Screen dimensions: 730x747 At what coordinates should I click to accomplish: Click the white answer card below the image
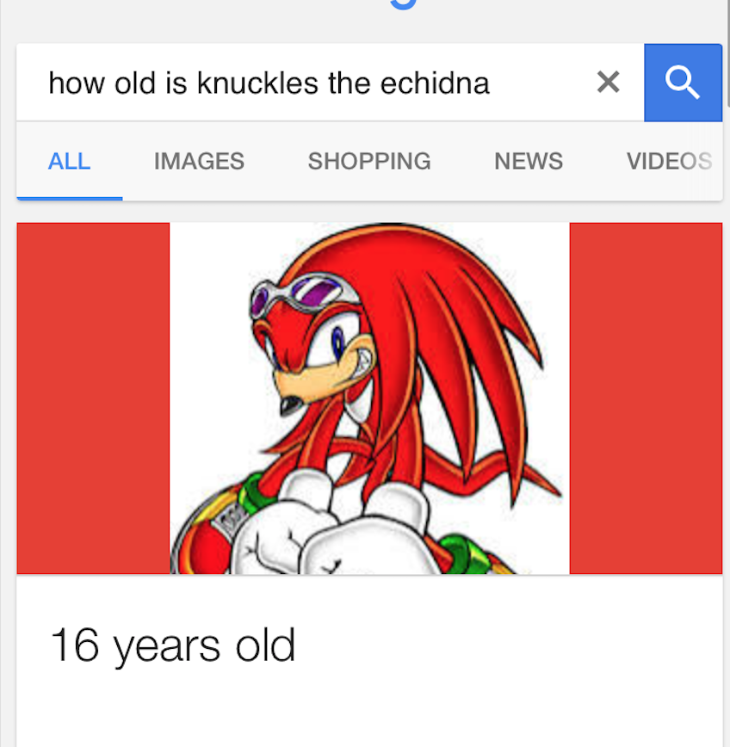coord(369,661)
